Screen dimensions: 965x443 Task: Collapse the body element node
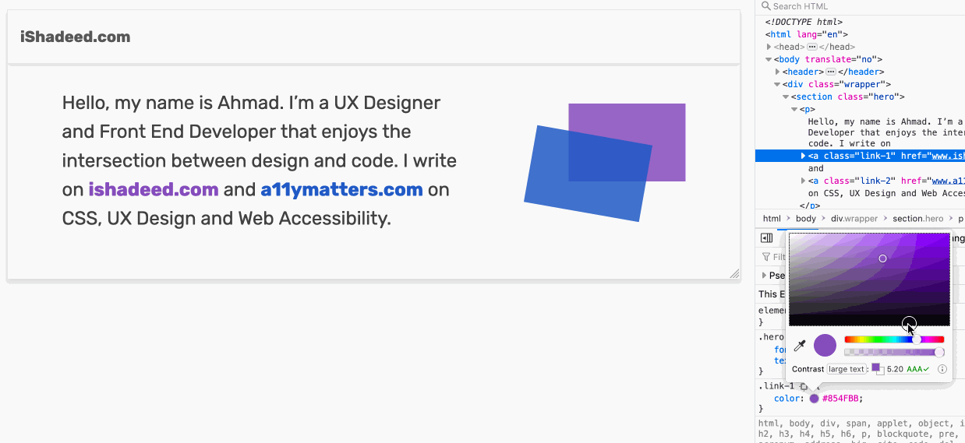point(769,59)
